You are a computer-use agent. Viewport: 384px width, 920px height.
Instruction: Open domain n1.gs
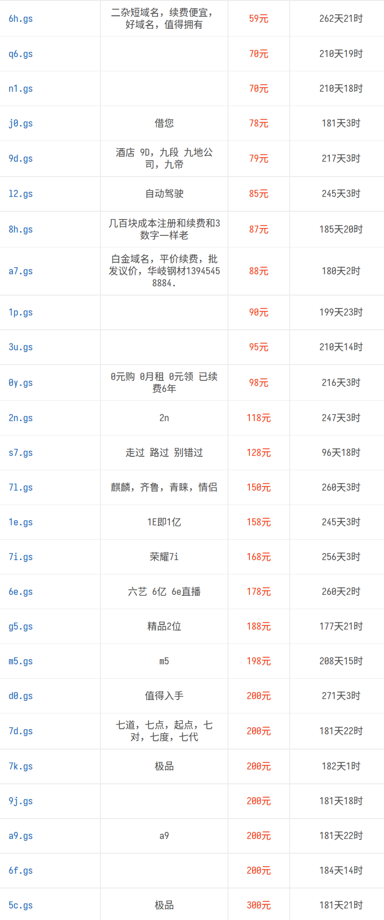point(21,88)
